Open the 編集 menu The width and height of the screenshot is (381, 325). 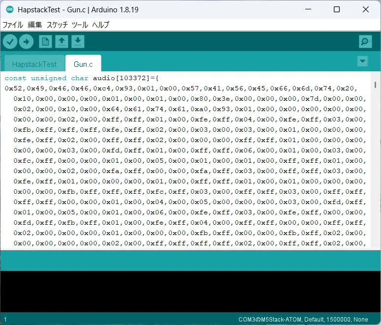coord(35,25)
